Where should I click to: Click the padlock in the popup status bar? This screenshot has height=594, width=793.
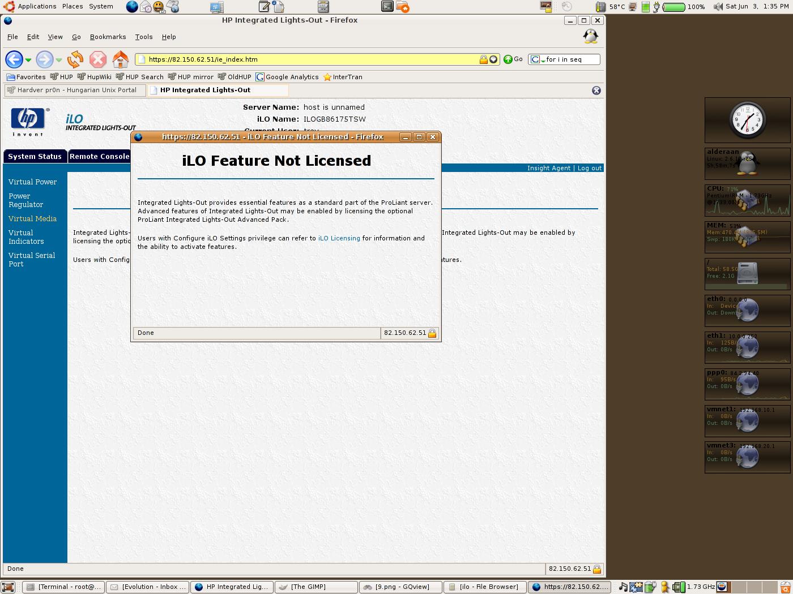[x=432, y=333]
